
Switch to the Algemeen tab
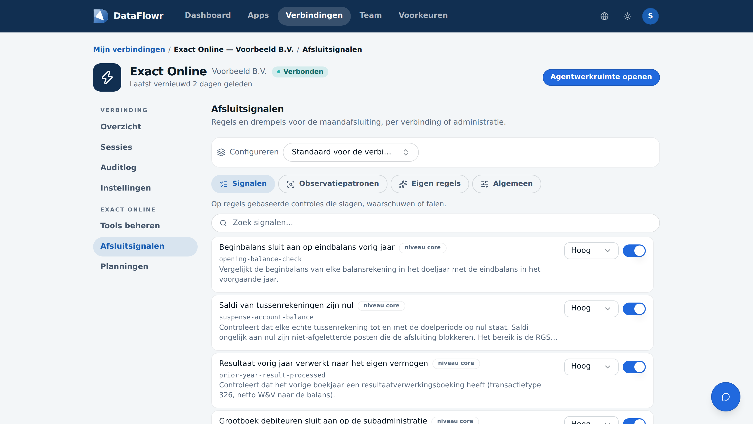506,184
